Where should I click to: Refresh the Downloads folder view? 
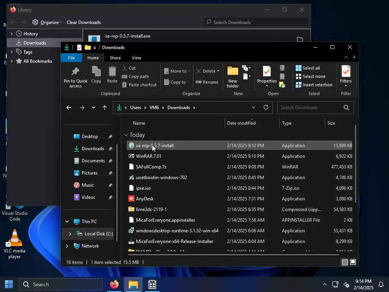point(266,107)
